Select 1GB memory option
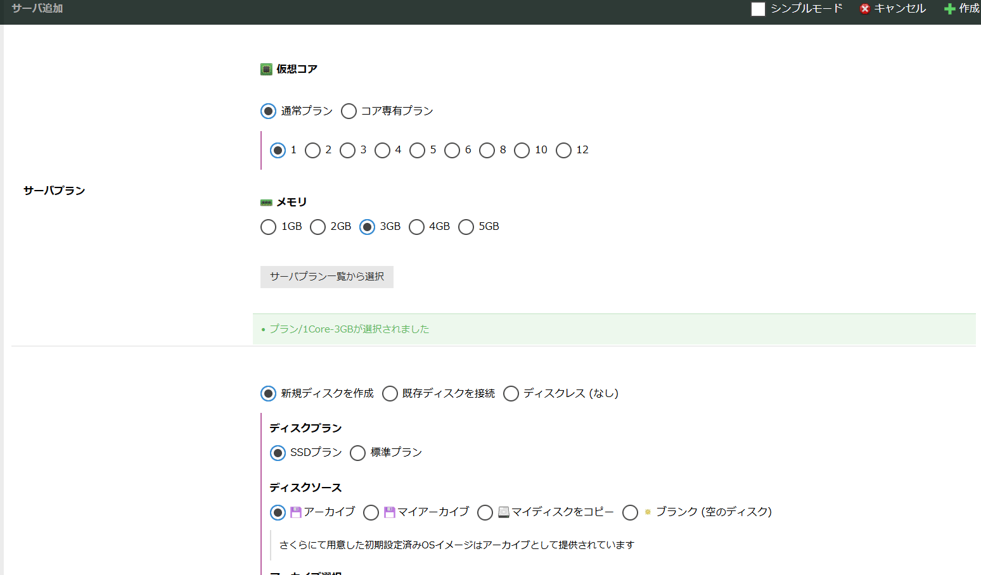The height and width of the screenshot is (575, 981). click(268, 227)
